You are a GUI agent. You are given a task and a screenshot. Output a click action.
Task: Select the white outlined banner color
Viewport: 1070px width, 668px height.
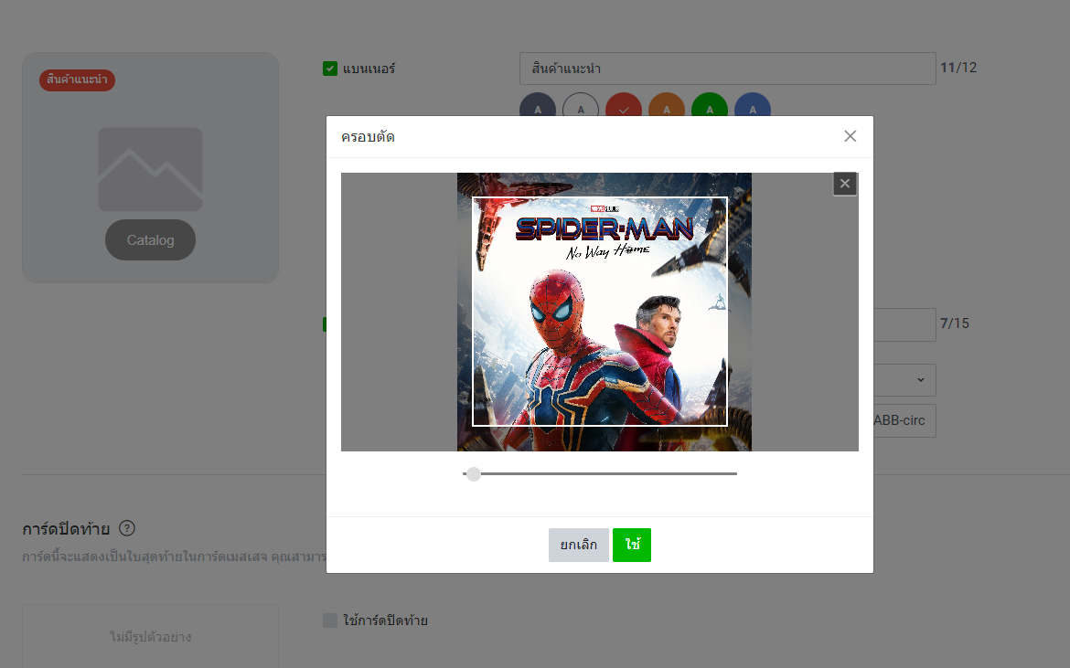click(581, 106)
